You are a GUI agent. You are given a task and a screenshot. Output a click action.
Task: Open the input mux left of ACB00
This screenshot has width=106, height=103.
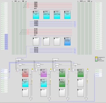tap(18, 70)
